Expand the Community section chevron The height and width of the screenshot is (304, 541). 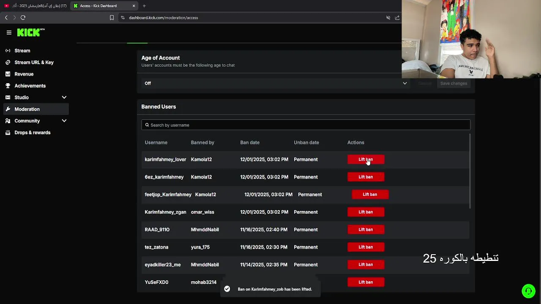coord(64,121)
